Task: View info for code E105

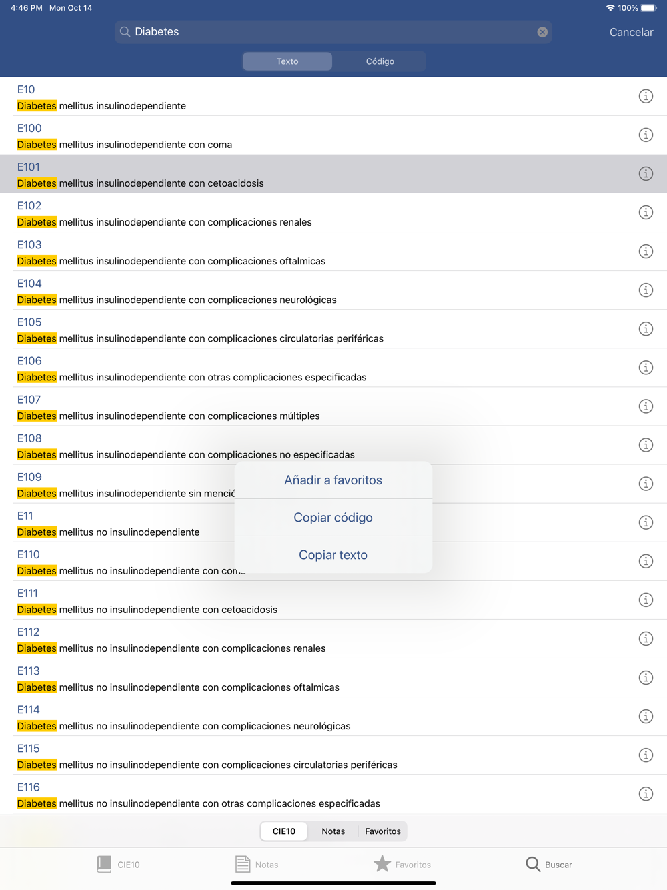Action: [x=646, y=329]
